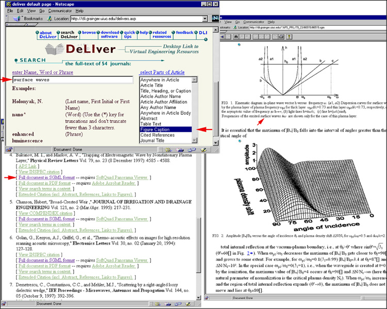This screenshot has width=387, height=309.
Task: Open Navigator icon in DeLIver window status bar
Action: (x=168, y=150)
